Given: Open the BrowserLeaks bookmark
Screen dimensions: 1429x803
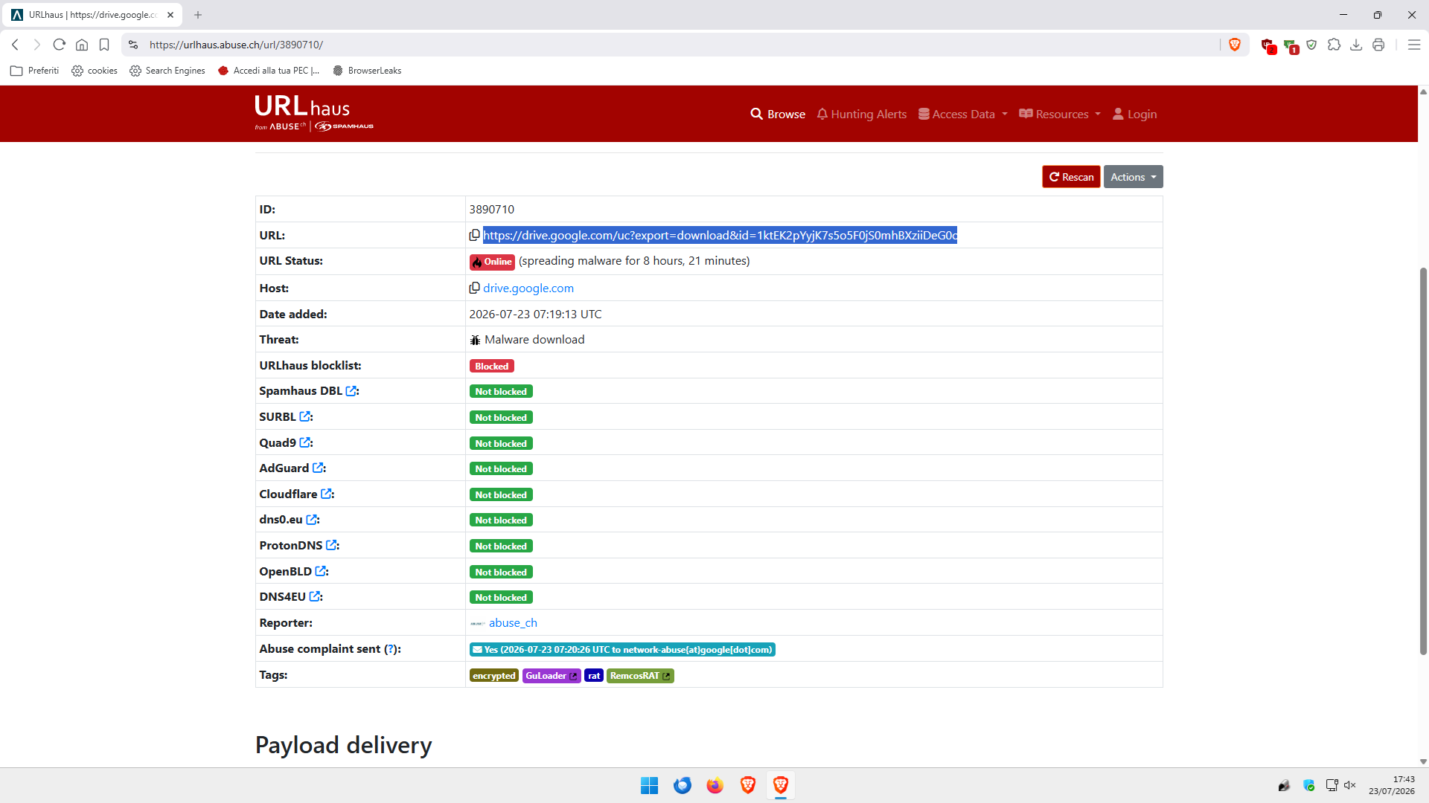Looking at the screenshot, I should [368, 71].
